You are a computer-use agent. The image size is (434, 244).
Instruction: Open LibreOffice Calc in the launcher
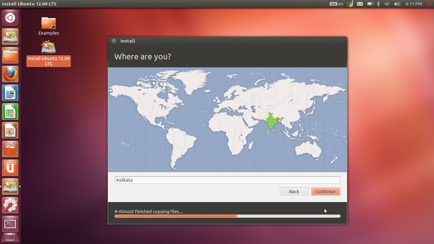point(10,112)
